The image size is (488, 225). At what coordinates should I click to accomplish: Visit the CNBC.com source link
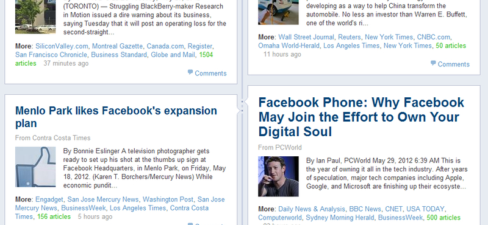coord(434,37)
